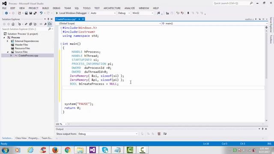Open the DEBUG menu
The image size is (274, 154).
pos(57,8)
